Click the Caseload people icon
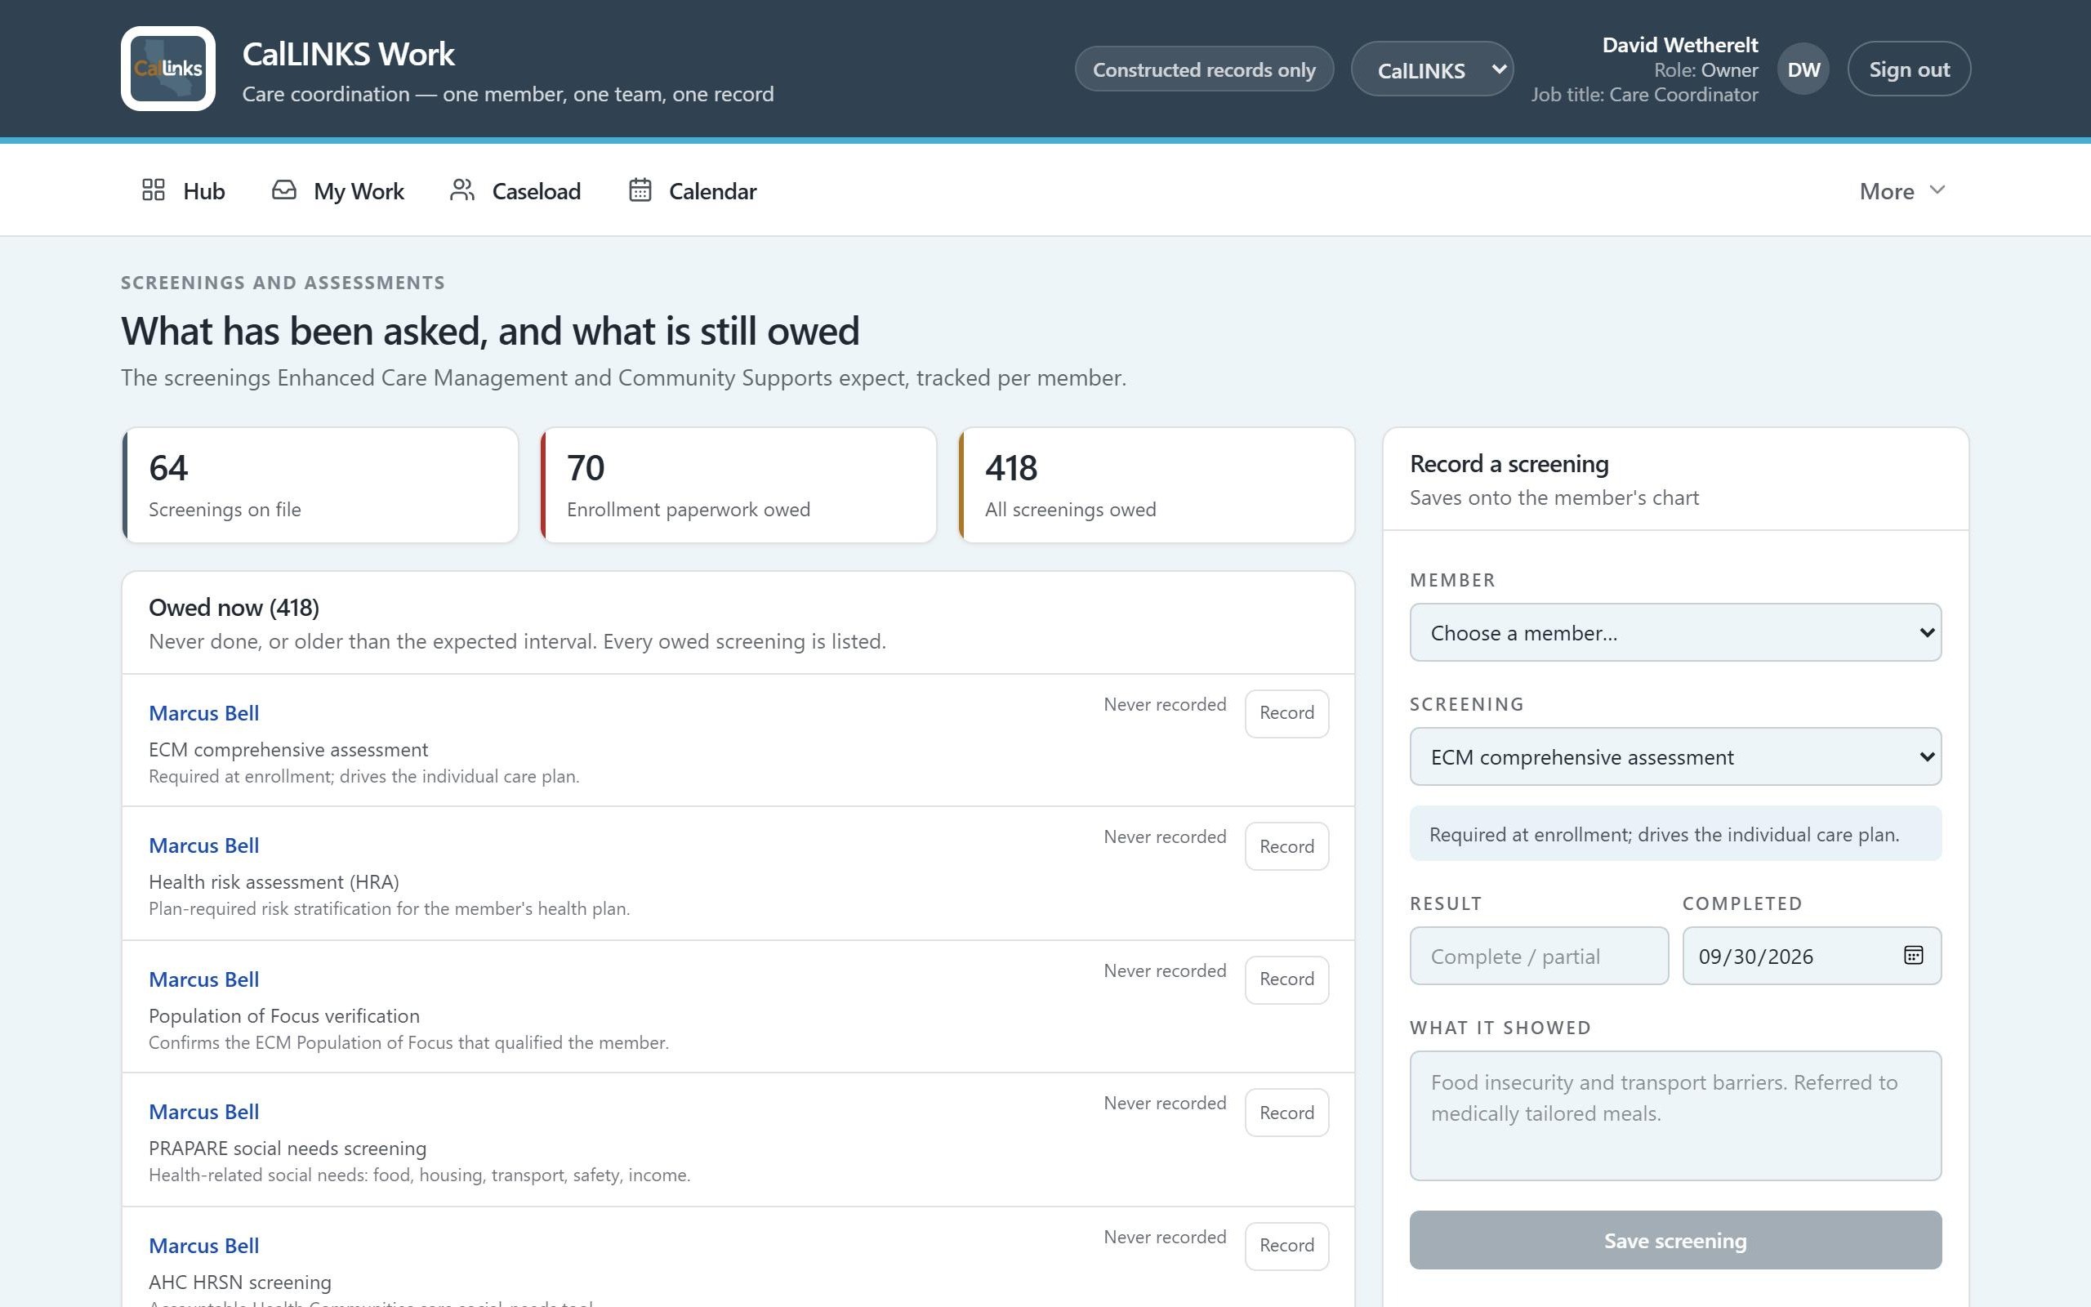2091x1307 pixels. coord(462,190)
